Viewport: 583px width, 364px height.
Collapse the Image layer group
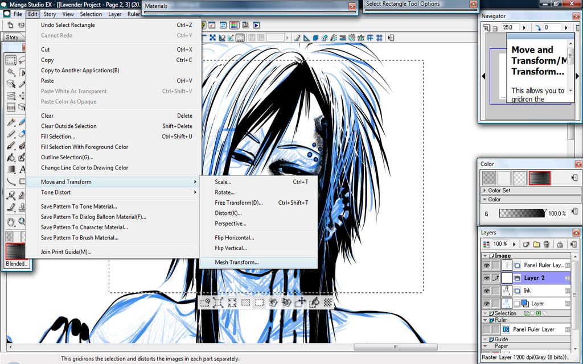tap(485, 256)
